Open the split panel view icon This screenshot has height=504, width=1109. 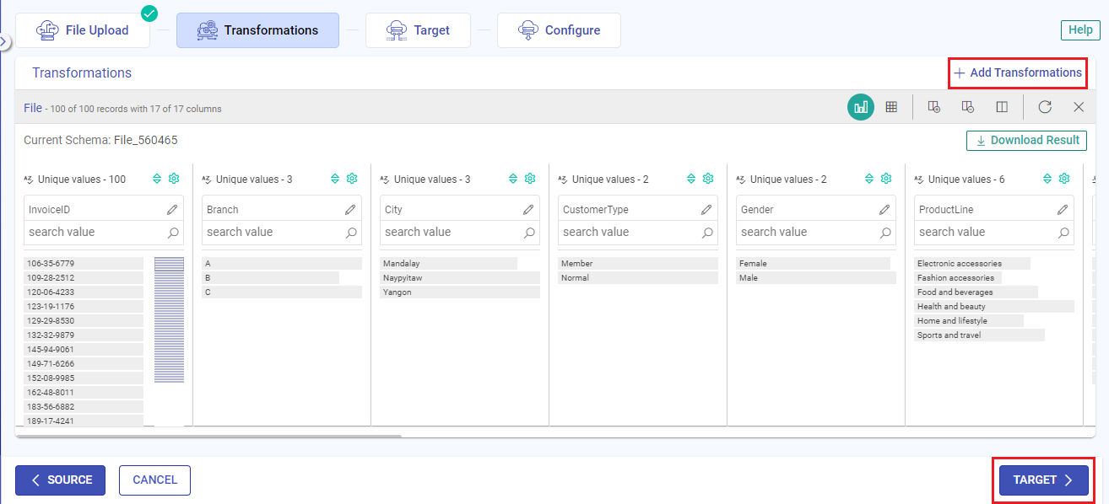tap(1000, 107)
